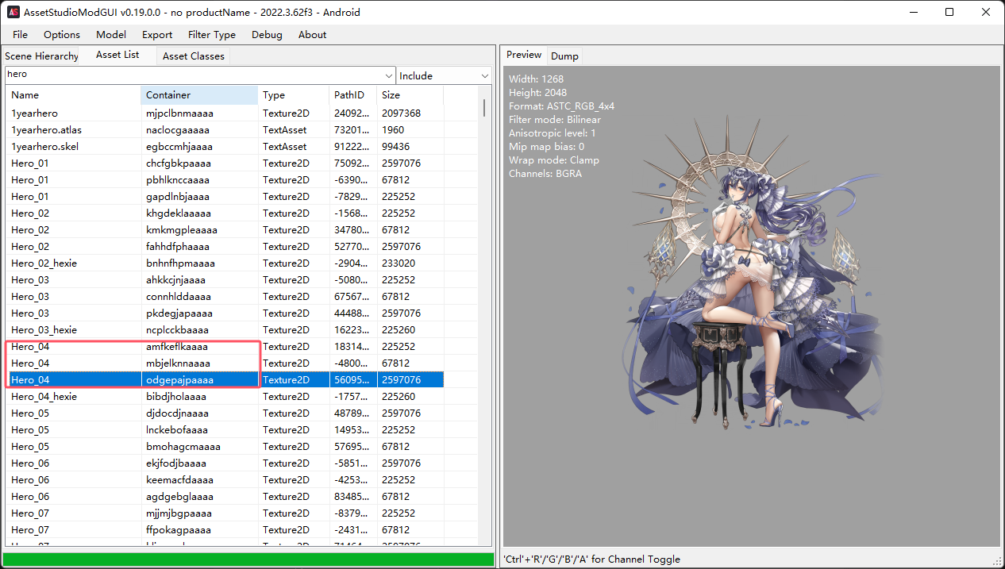Open the About menu

312,35
